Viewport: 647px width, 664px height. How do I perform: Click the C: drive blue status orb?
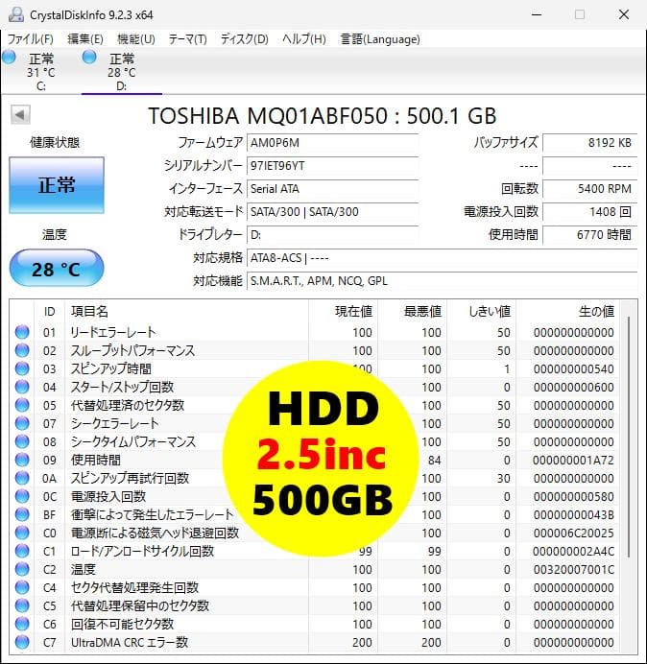click(x=9, y=57)
